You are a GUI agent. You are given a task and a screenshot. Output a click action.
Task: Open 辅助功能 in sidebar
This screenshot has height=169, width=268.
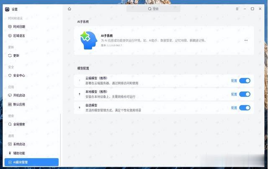(31, 153)
